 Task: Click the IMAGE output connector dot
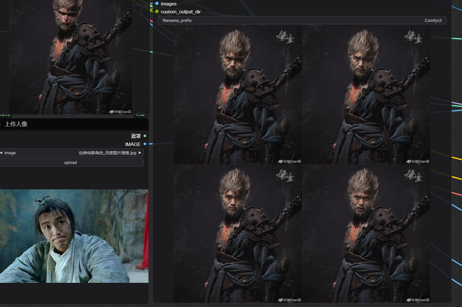145,144
